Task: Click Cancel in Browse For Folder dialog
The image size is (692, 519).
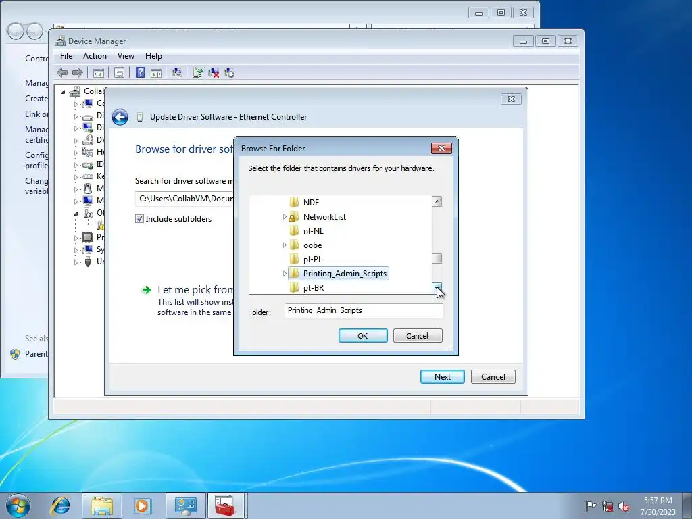Action: click(x=418, y=336)
